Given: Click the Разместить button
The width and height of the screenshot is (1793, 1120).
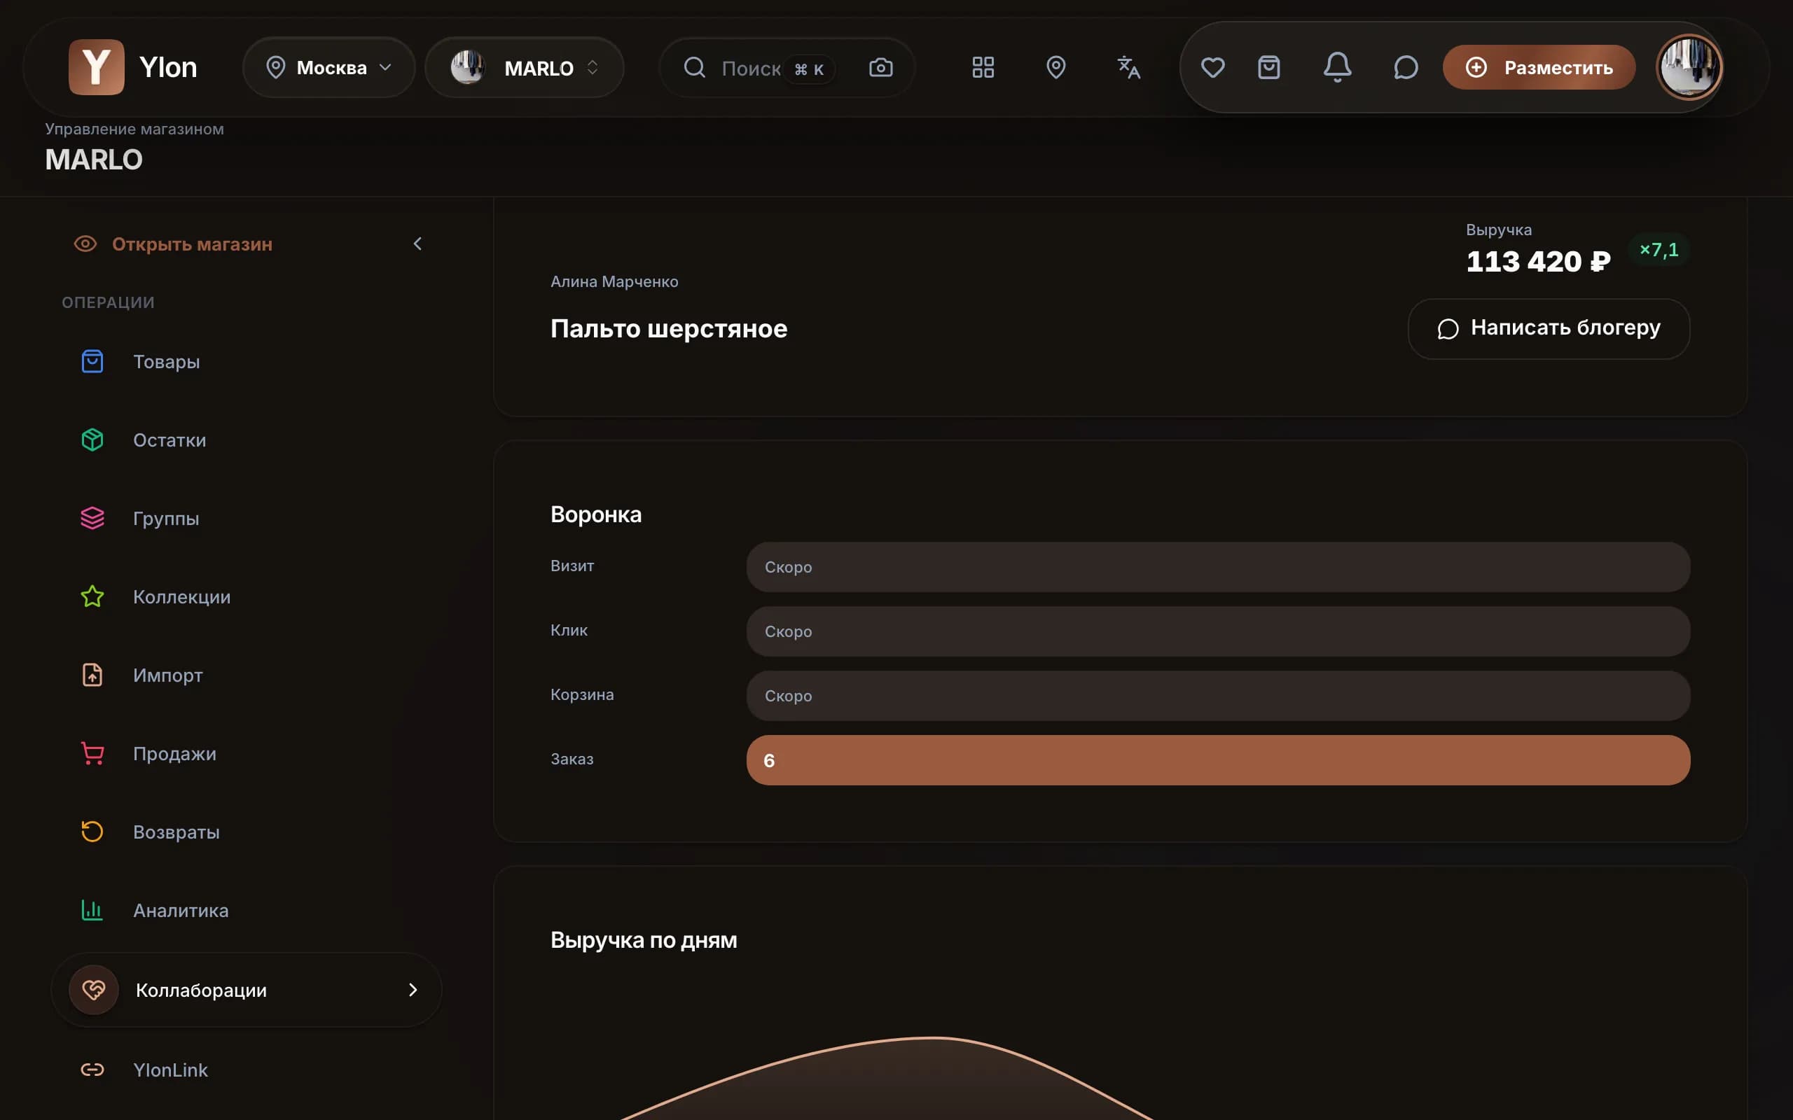Looking at the screenshot, I should (x=1539, y=67).
